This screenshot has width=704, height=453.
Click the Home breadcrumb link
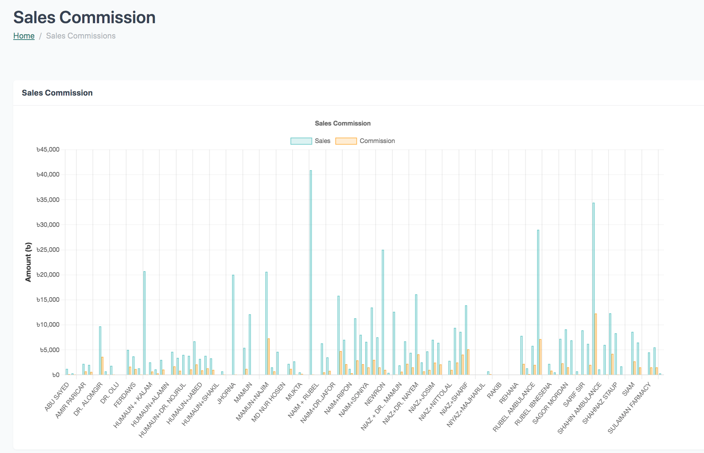(x=24, y=36)
